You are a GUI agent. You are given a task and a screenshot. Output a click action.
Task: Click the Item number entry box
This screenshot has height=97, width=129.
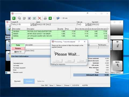38,47
